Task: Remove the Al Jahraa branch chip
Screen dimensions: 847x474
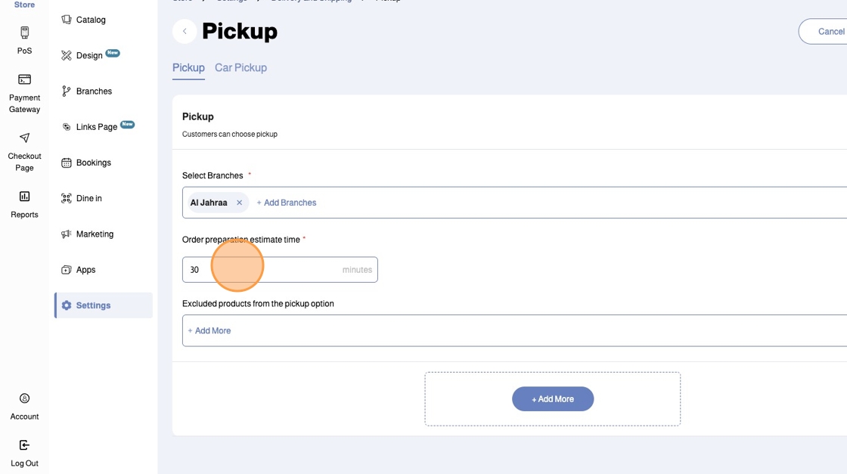Action: tap(240, 203)
